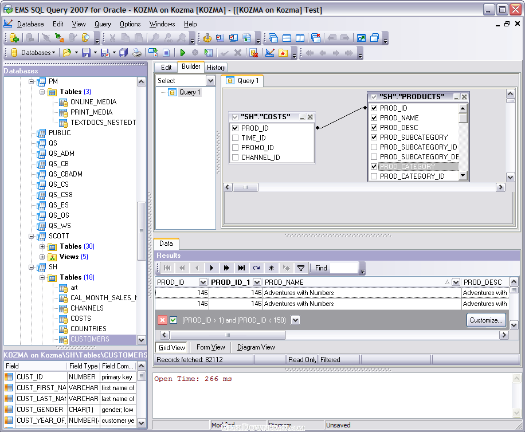
Task: Click the Databases tree vertical scrollbar thumb
Action: [142, 231]
